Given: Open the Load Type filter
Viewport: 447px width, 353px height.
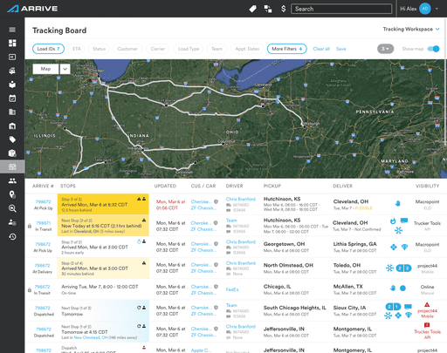Looking at the screenshot, I should pyautogui.click(x=189, y=49).
